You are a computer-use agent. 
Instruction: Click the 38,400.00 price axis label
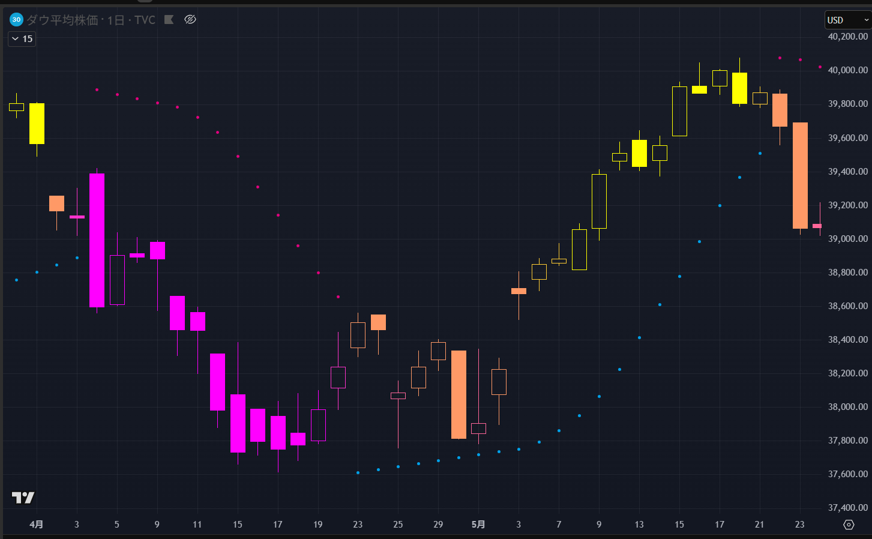tap(848, 340)
